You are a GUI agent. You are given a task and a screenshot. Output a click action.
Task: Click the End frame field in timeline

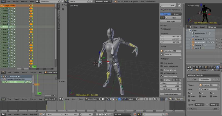pos(71,114)
